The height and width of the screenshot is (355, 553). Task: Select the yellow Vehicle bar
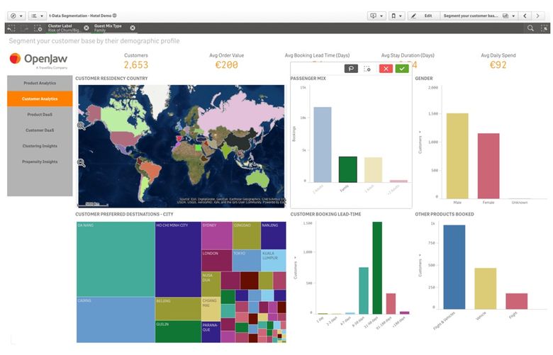tap(485, 288)
